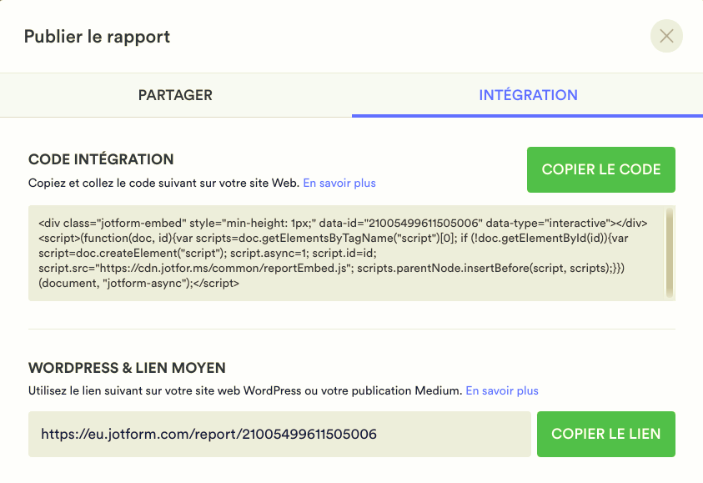Open En savoir plus link under CODE INTÉGRATION
The image size is (703, 483).
coord(339,183)
